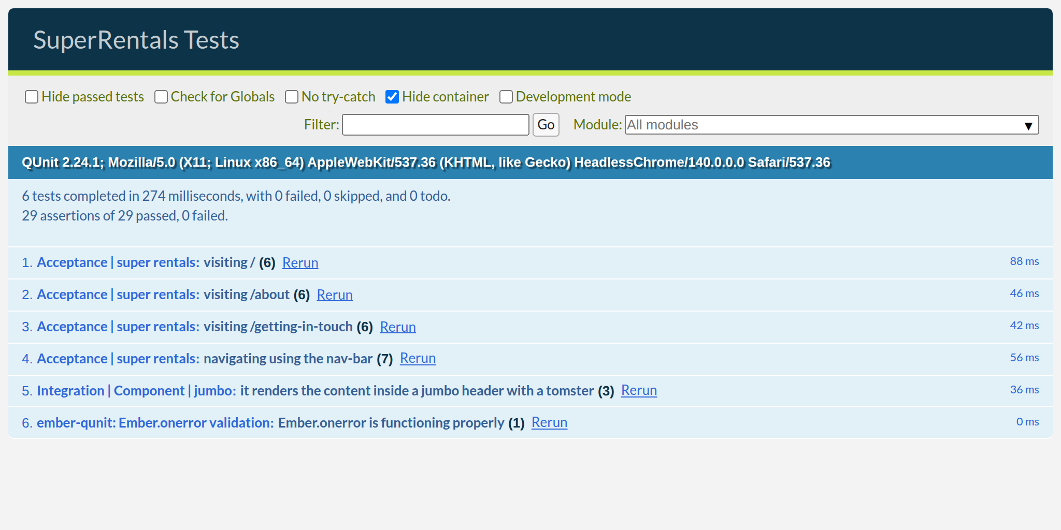Viewport: 1061px width, 530px height.
Task: Rerun the visiting /getting-in-touch test
Action: 397,327
